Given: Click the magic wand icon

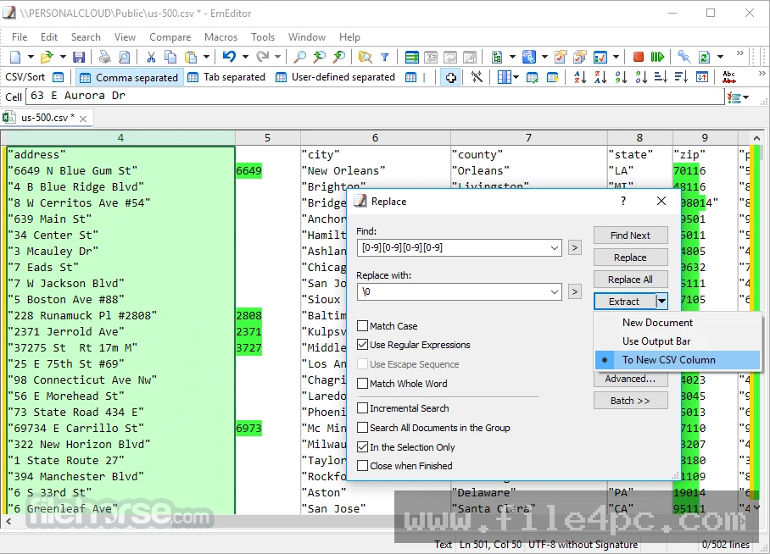Looking at the screenshot, I should tap(477, 78).
